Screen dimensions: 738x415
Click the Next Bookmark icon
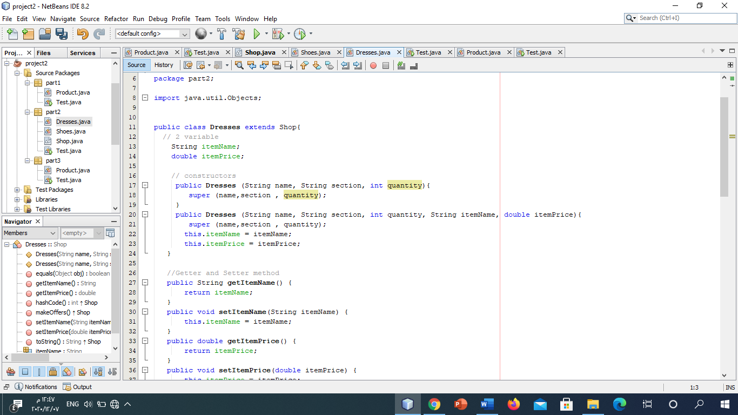tap(317, 65)
